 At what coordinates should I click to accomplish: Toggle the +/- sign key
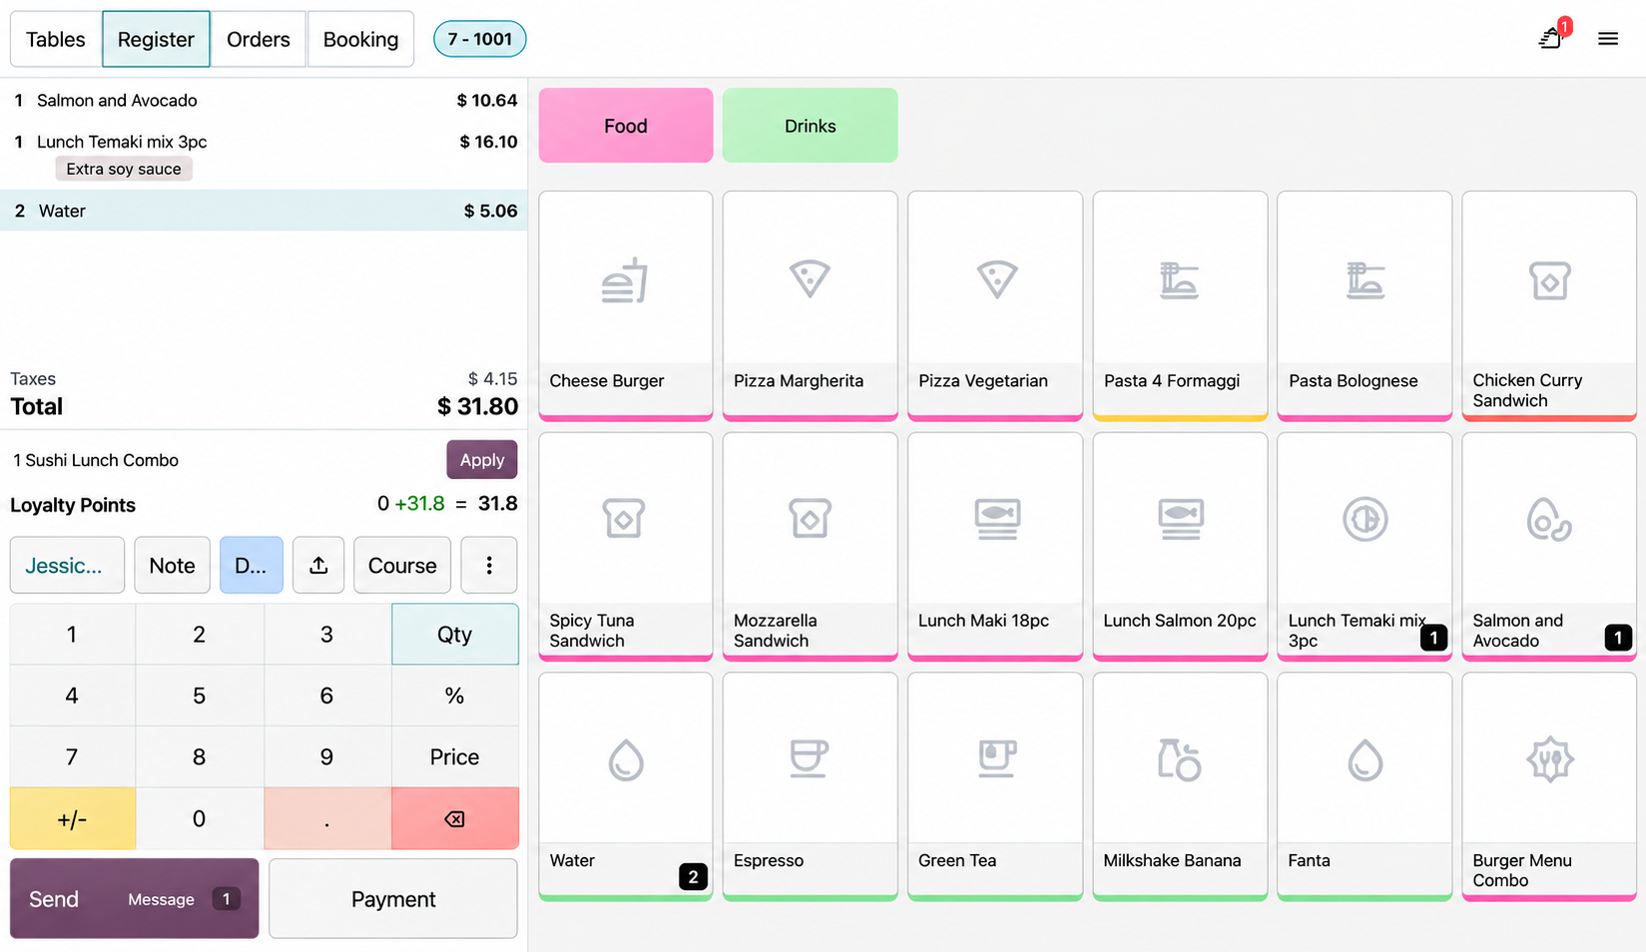click(x=72, y=819)
